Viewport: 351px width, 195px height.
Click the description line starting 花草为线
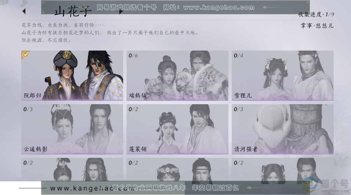[x=63, y=25]
